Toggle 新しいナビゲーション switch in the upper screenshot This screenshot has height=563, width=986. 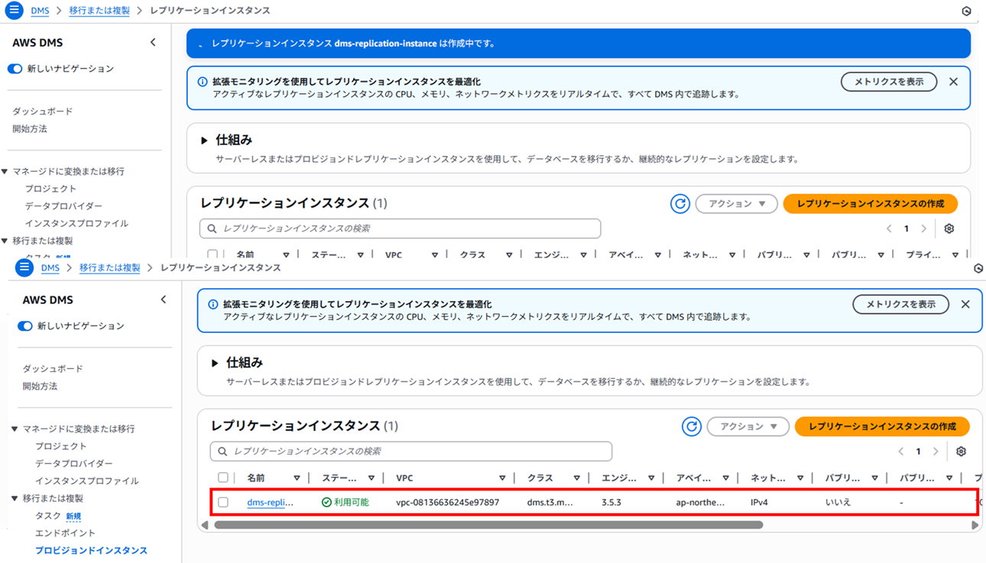(x=15, y=69)
